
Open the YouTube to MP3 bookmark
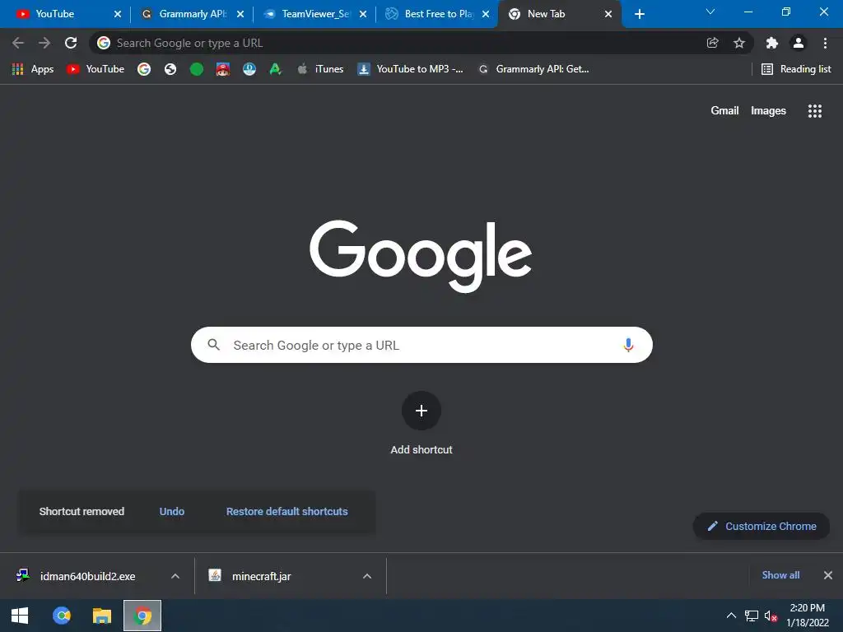coord(411,69)
